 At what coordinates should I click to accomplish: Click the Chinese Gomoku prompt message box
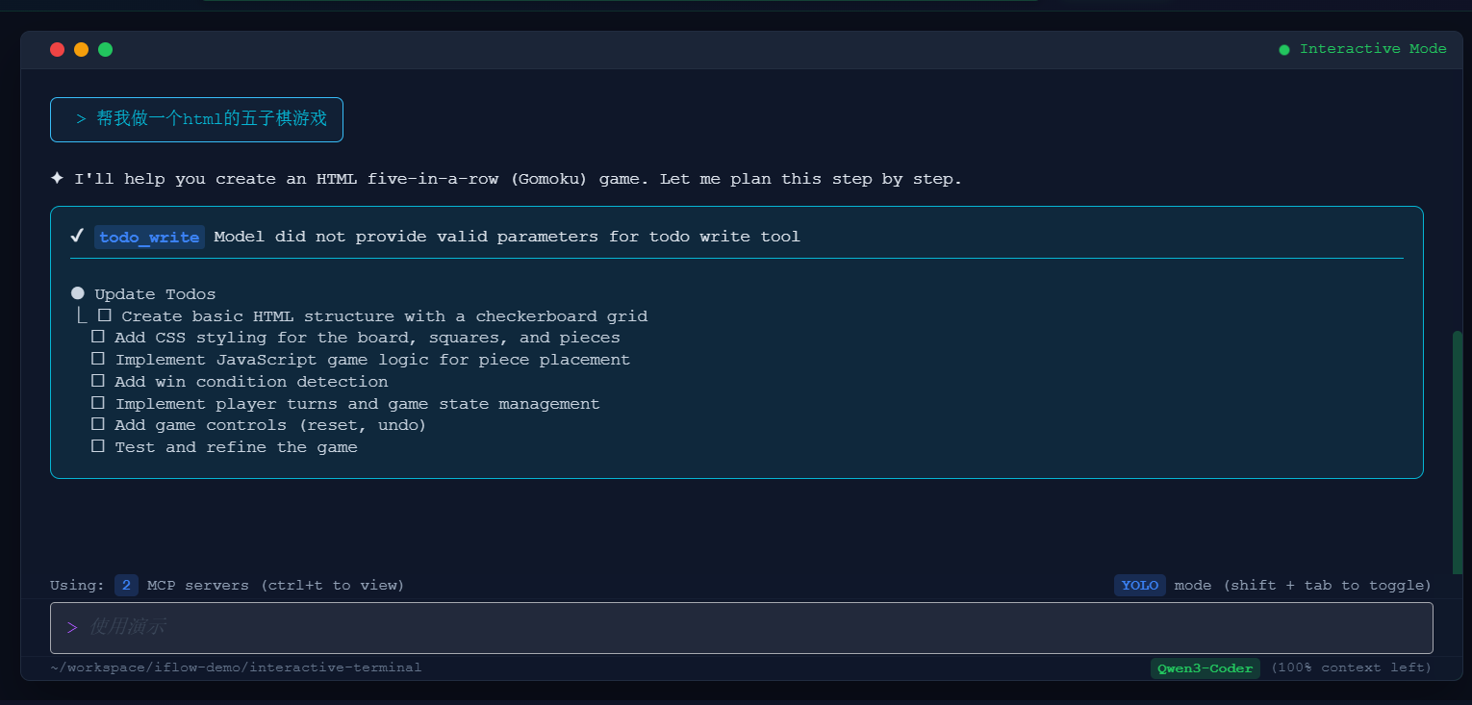pyautogui.click(x=196, y=119)
